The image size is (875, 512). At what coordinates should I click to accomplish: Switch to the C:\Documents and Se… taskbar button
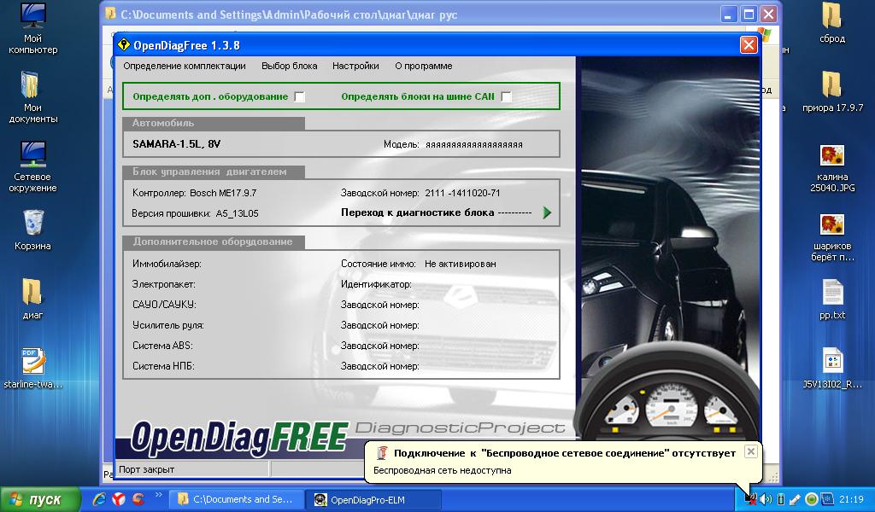(x=237, y=500)
